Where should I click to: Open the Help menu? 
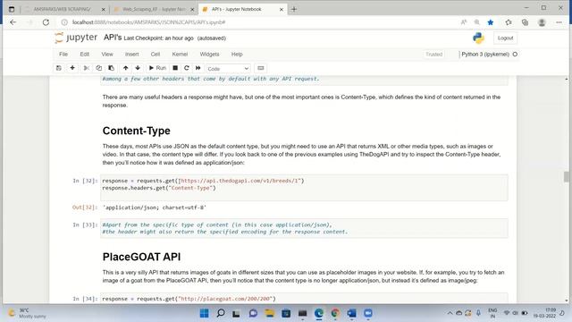(237, 54)
